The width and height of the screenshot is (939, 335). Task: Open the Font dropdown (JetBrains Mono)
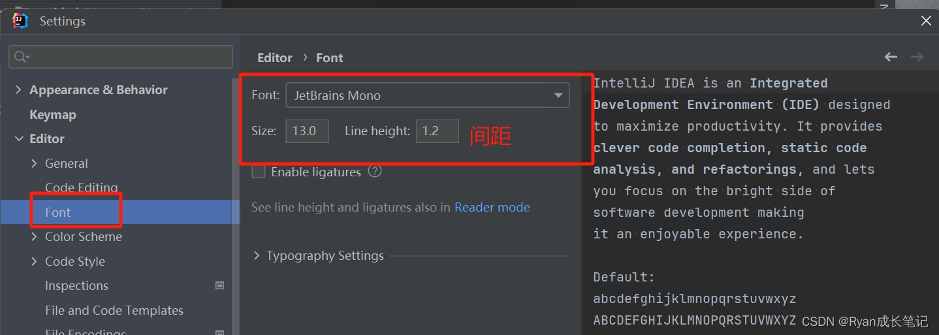tap(428, 95)
